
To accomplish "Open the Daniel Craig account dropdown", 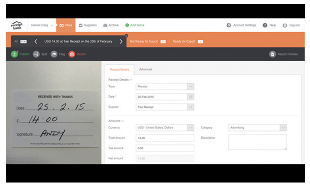I will coord(42,25).
